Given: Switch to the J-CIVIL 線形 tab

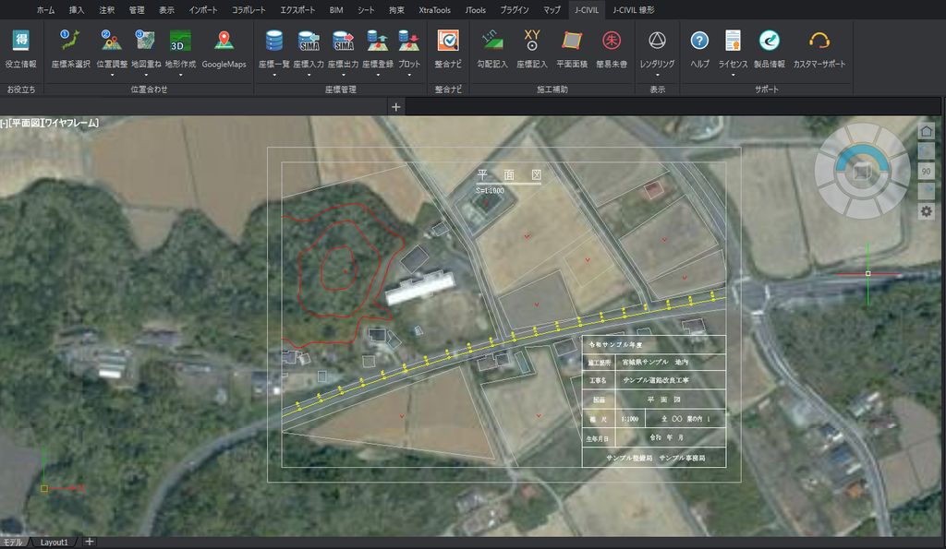Looking at the screenshot, I should tap(634, 10).
